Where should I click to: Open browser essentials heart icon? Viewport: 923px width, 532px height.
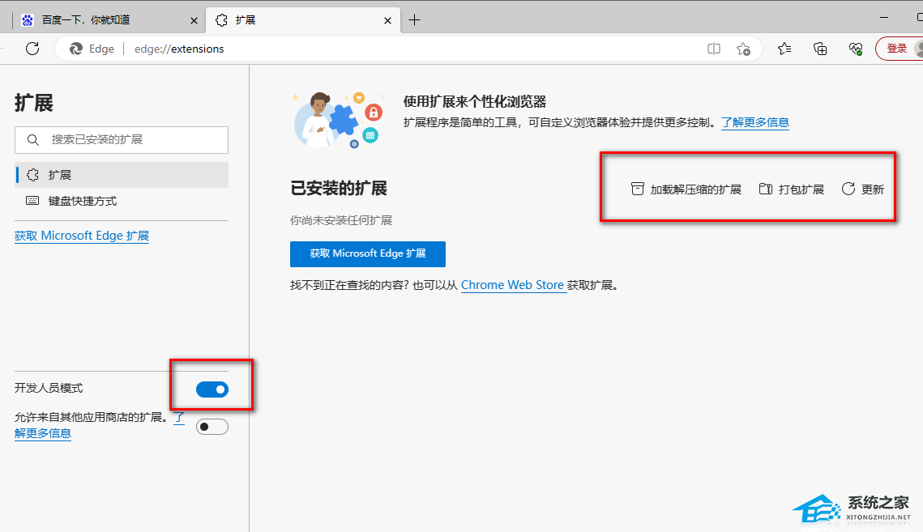coord(856,49)
